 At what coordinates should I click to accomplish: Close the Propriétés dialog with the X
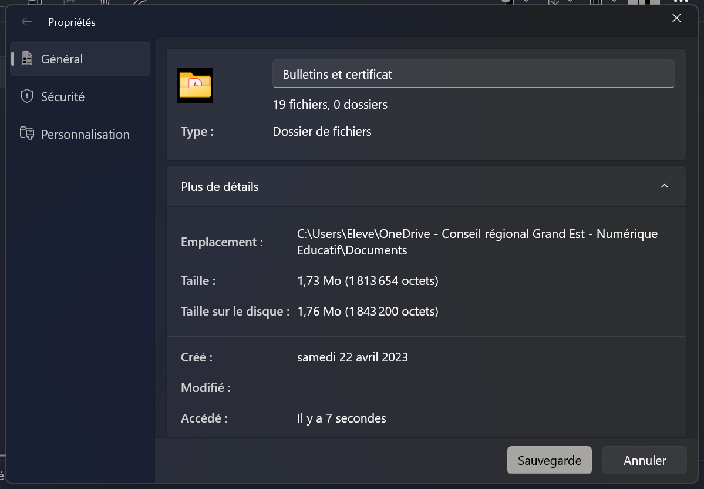click(x=676, y=18)
